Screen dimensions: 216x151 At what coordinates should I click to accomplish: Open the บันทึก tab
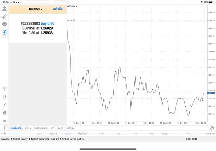(60, 128)
